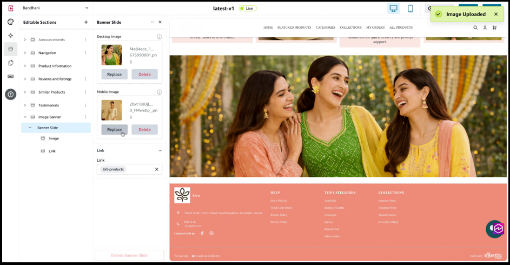
Task: Click the Desktop Image info icon
Action: click(x=159, y=37)
